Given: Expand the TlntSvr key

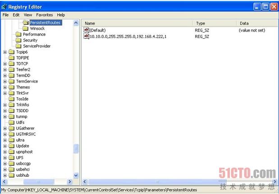Looking at the screenshot, I should click(x=5, y=93).
